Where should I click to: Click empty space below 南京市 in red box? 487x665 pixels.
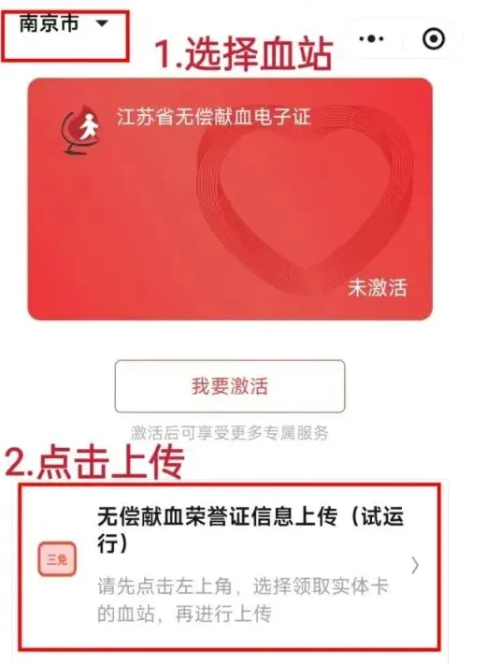[64, 47]
